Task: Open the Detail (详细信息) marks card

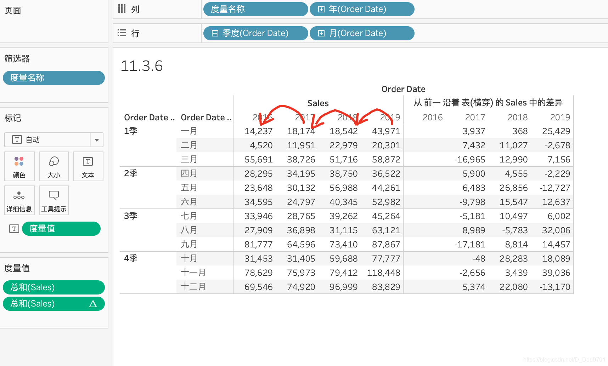Action: coord(19,200)
